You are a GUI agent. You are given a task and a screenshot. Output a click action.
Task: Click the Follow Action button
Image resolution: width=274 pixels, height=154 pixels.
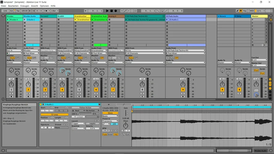coord(85,107)
